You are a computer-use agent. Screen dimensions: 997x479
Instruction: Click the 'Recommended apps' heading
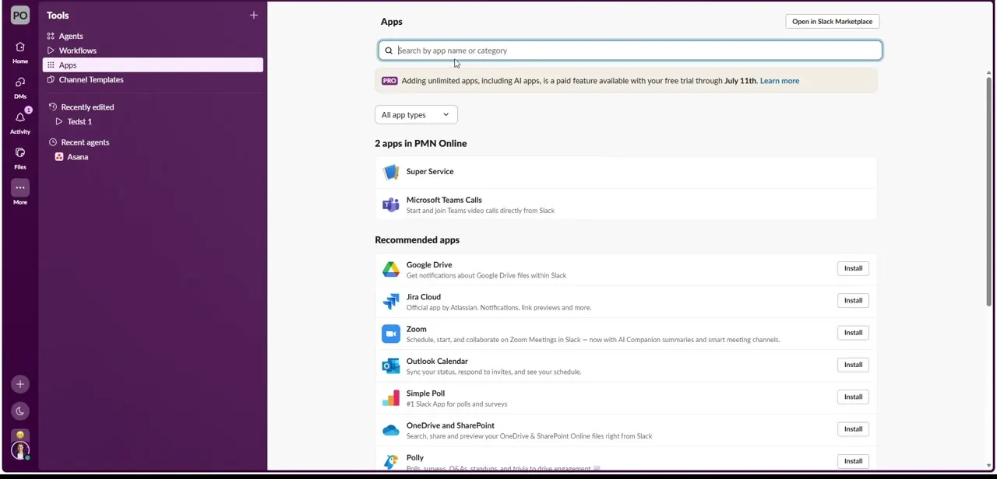pyautogui.click(x=417, y=240)
